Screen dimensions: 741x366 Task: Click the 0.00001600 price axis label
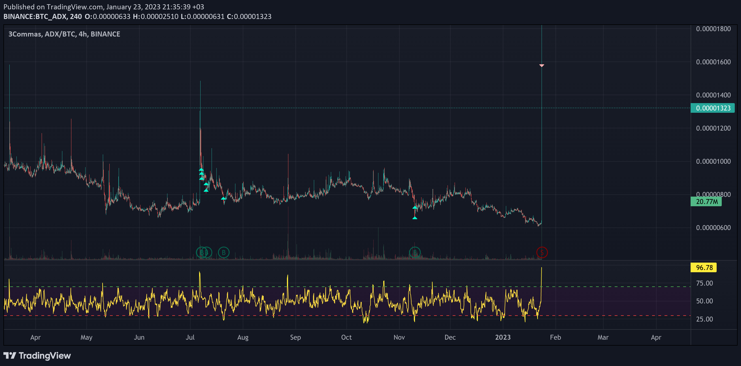pyautogui.click(x=713, y=62)
